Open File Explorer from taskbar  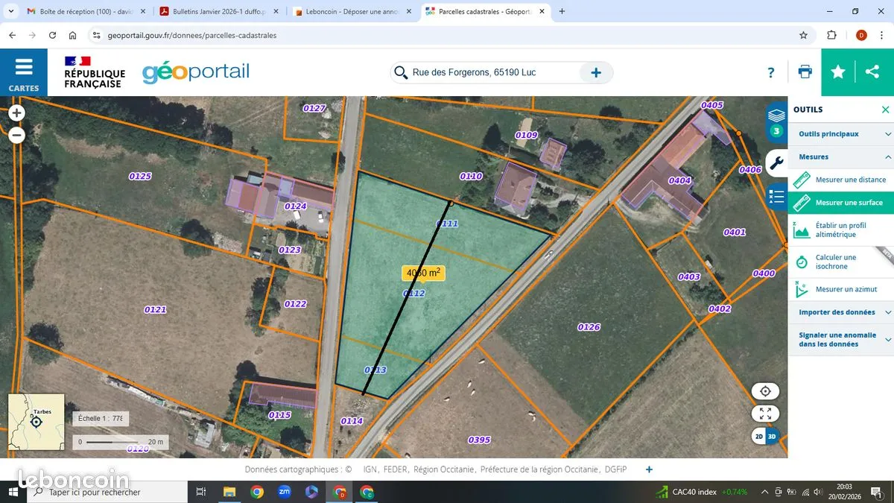[x=229, y=492]
